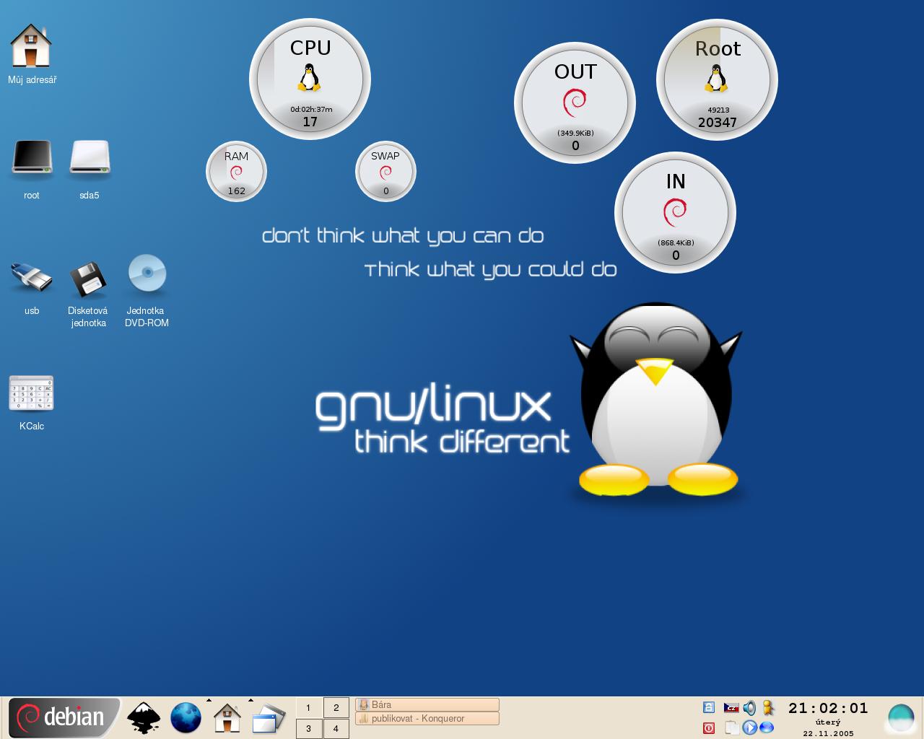This screenshot has width=924, height=739.
Task: Click the RAM monitor gauge
Action: (236, 172)
